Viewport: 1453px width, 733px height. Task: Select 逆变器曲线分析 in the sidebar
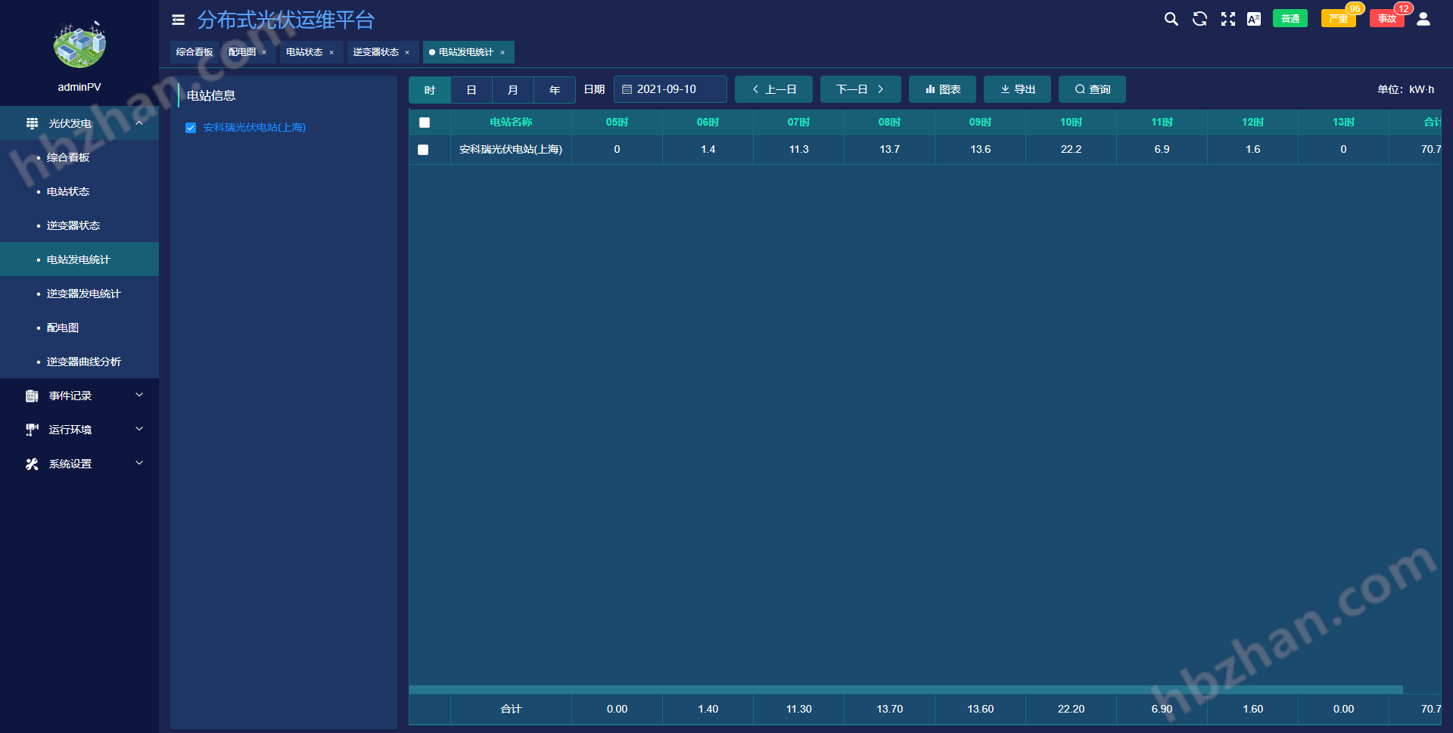click(x=83, y=362)
